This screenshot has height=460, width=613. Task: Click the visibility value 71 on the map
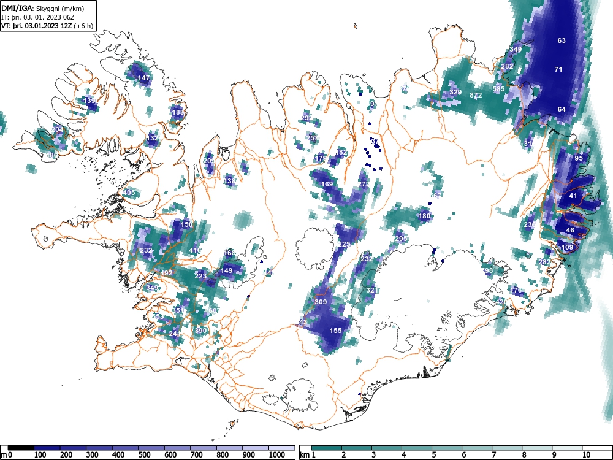pyautogui.click(x=558, y=69)
